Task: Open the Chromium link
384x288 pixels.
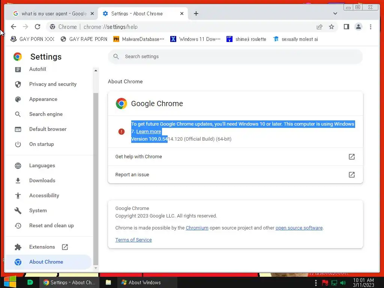Action: pyautogui.click(x=197, y=228)
